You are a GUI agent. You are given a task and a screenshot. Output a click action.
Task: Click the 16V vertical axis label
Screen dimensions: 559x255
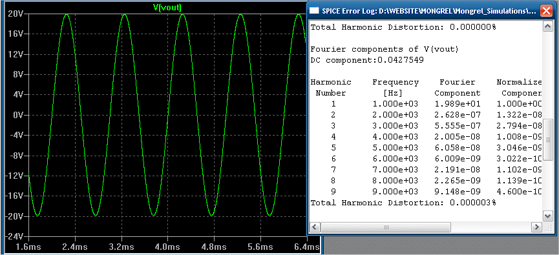[x=16, y=34]
